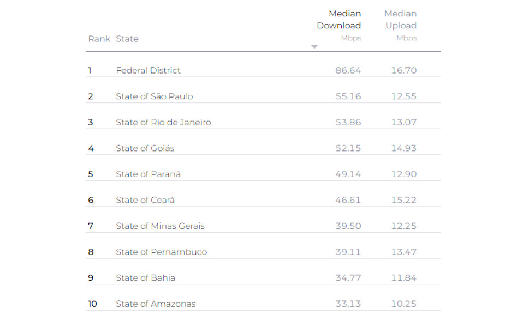This screenshot has height=327, width=511.
Task: Select State of Bahia row
Action: coord(263,278)
